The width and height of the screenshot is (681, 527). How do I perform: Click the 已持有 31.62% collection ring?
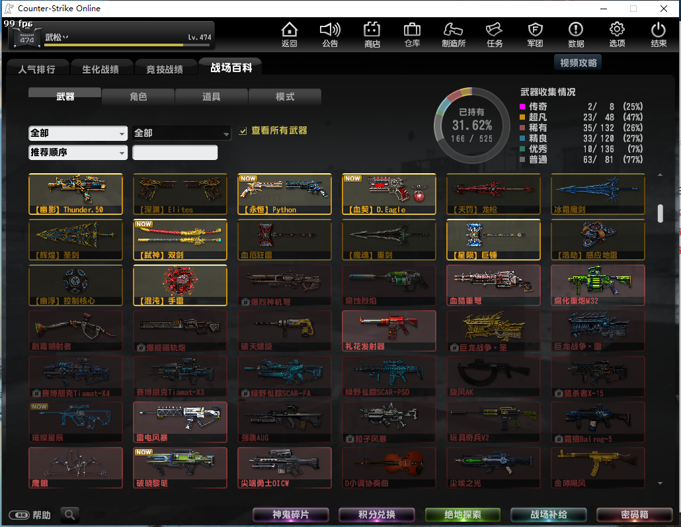coord(471,126)
